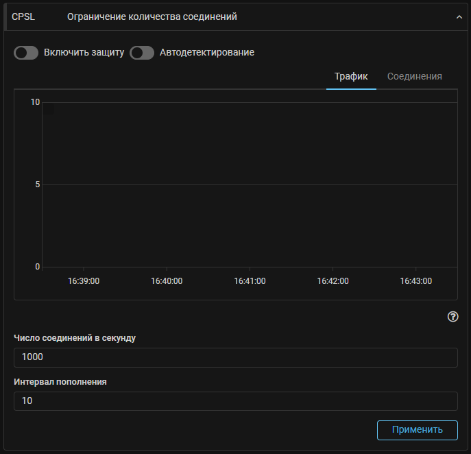
Task: Click the 16:41:00 time axis label
Action: click(250, 281)
